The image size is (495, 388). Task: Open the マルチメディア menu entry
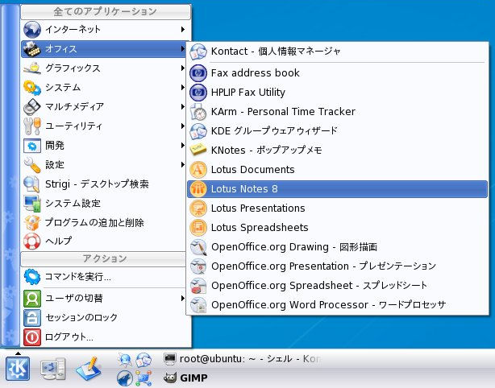tap(104, 107)
